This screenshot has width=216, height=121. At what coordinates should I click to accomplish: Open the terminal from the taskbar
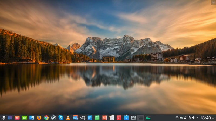click(141, 118)
